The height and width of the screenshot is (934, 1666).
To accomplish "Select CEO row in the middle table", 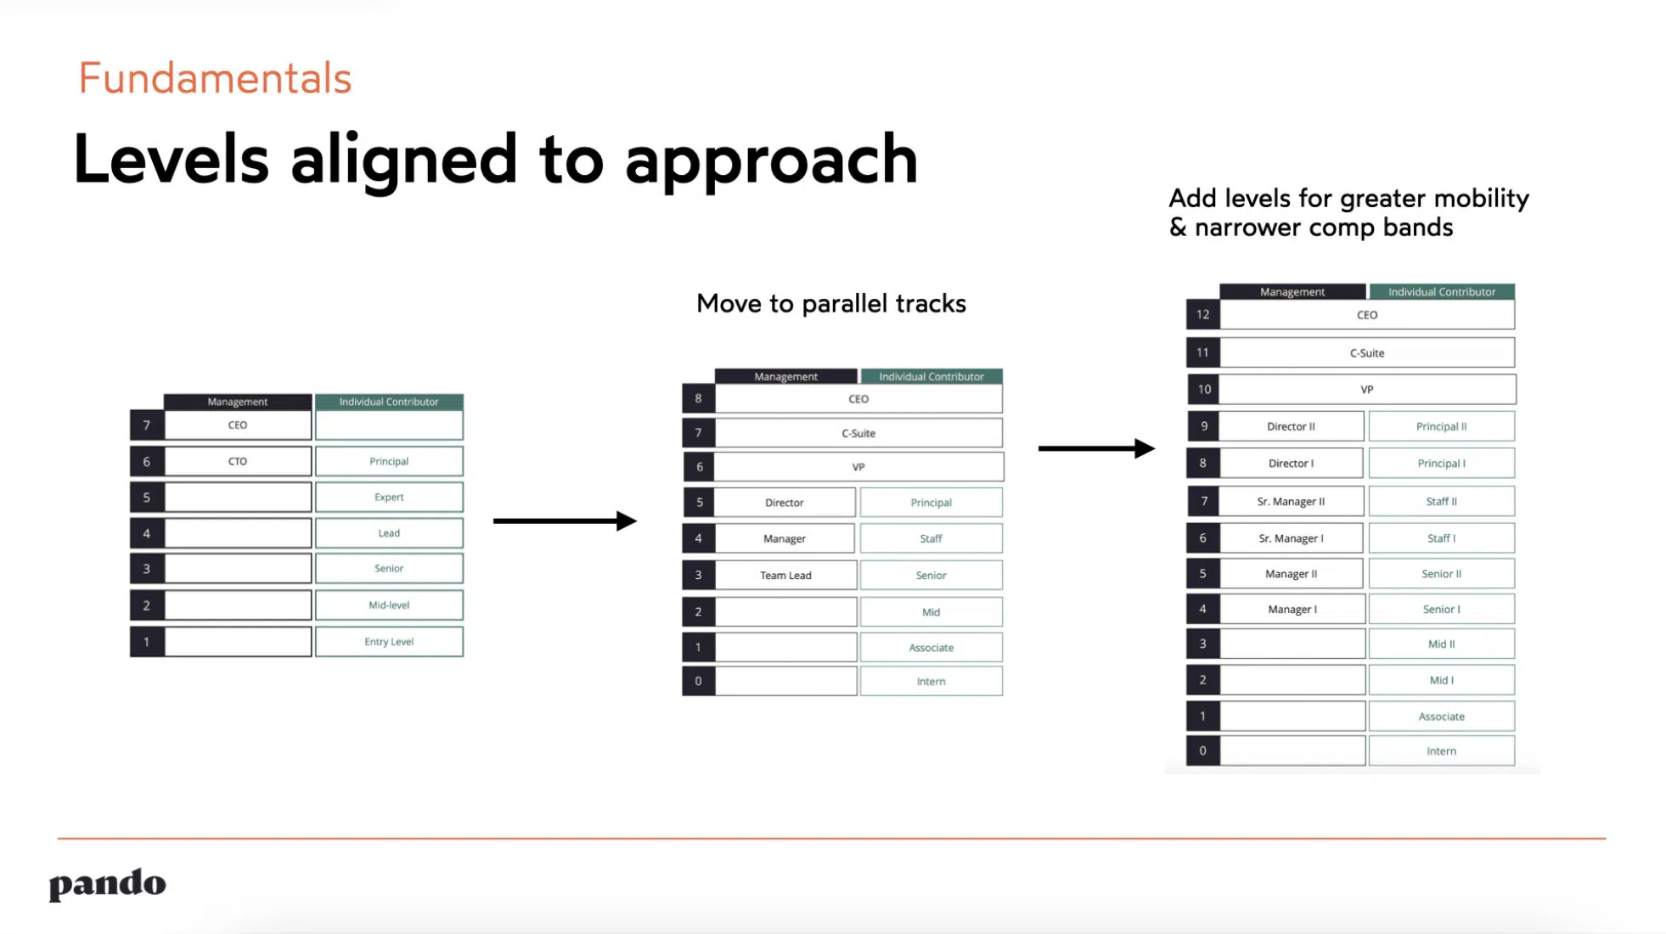I will 843,398.
